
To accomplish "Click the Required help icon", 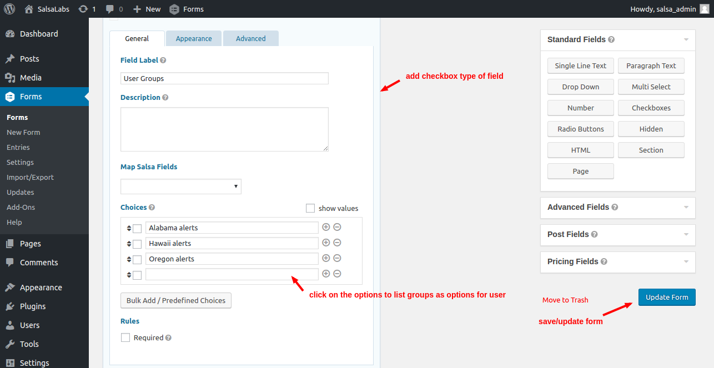I will coord(168,337).
